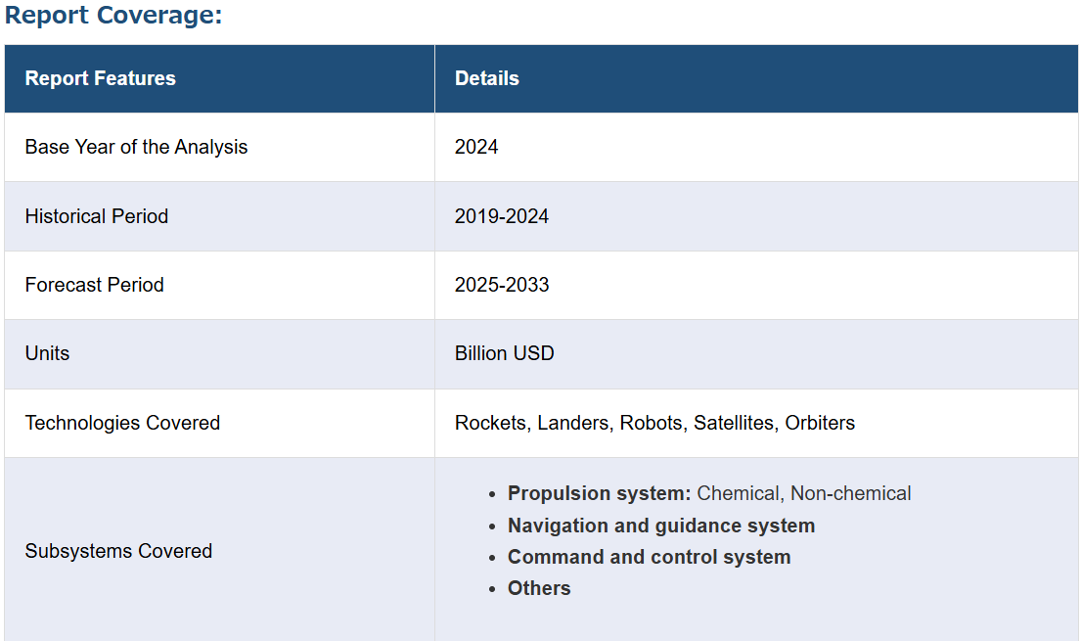Select the Technologies Covered label
The height and width of the screenshot is (641, 1081).
point(122,423)
